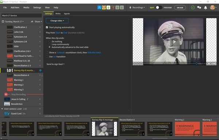Viewport: 219px width, 140px height.
Task: Select the Matthew 5:21-26 item in the list
Action: click(x=22, y=61)
